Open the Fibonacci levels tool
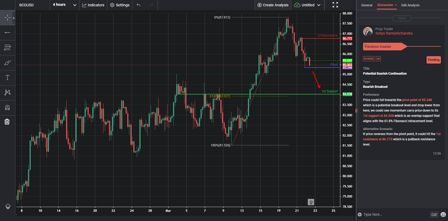The width and height of the screenshot is (448, 221). coord(7,47)
